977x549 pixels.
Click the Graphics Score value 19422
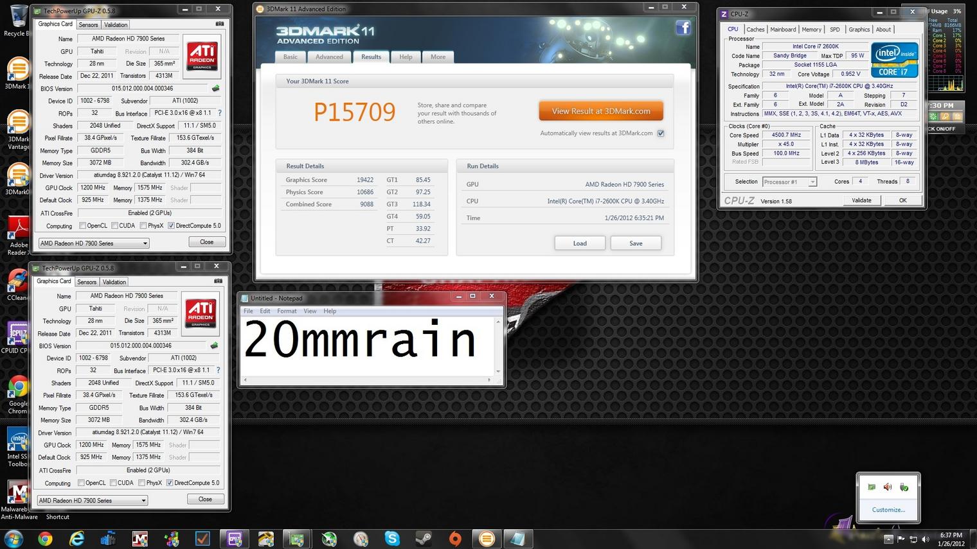[x=365, y=180]
